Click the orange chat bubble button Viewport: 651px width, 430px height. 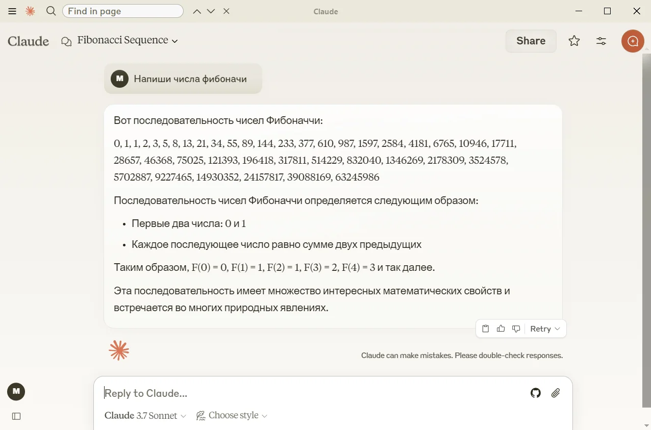[633, 41]
